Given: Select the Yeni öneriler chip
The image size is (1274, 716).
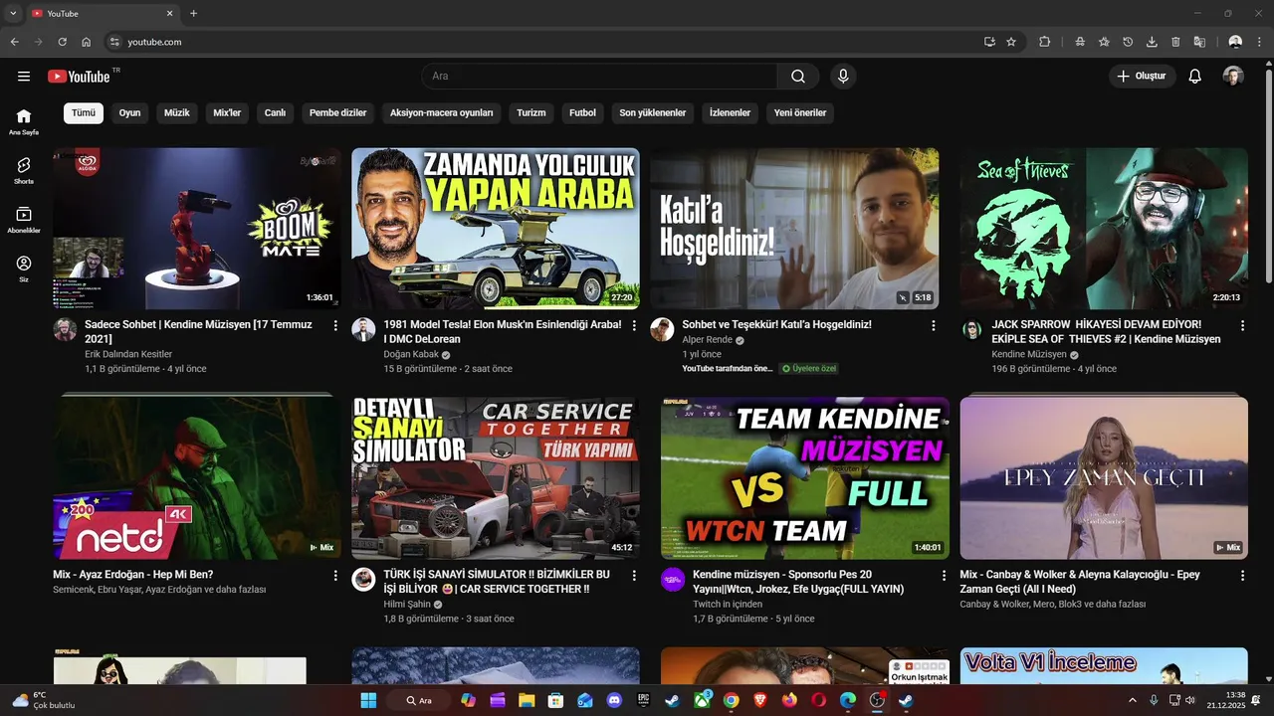Looking at the screenshot, I should click(x=800, y=112).
